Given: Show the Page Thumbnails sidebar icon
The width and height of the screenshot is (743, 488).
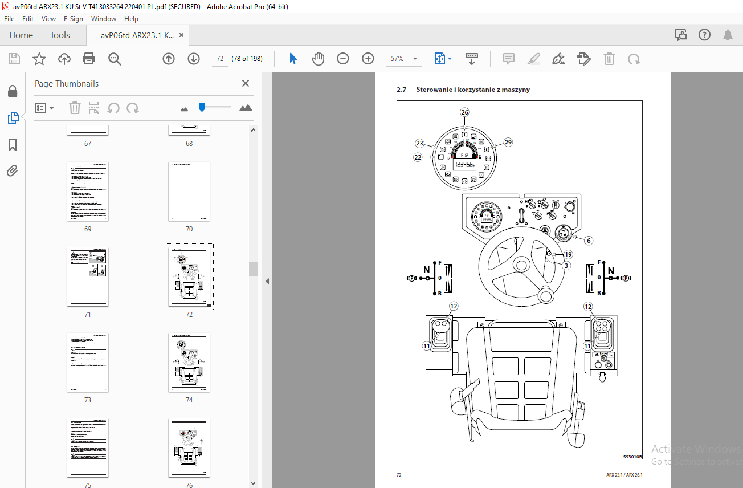Looking at the screenshot, I should [x=13, y=118].
